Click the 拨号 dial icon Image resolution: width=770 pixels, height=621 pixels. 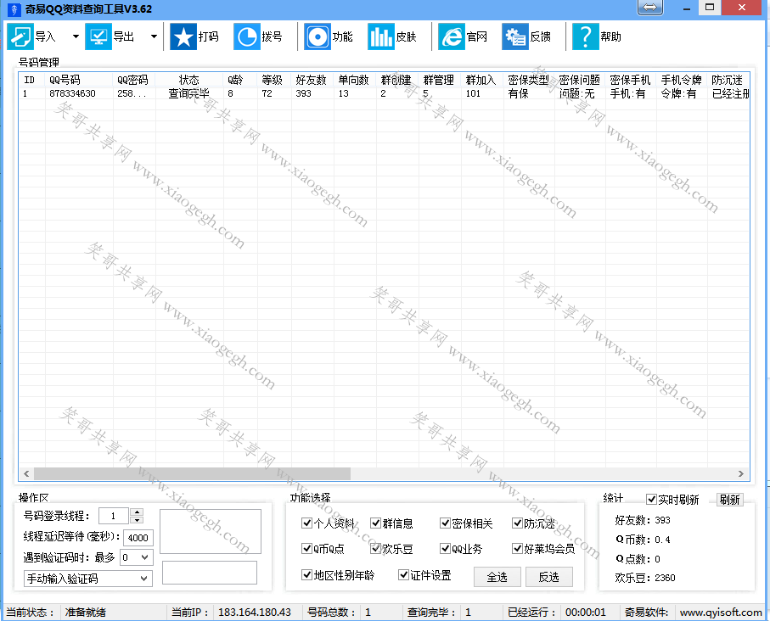(x=246, y=36)
